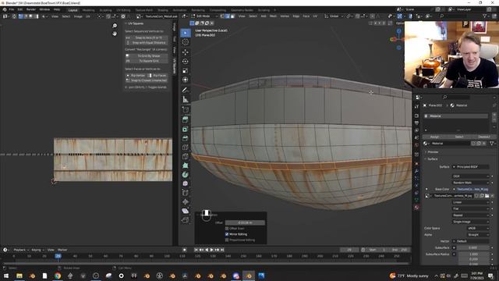
Task: Switch to the Layout workspace tab
Action: (x=73, y=10)
